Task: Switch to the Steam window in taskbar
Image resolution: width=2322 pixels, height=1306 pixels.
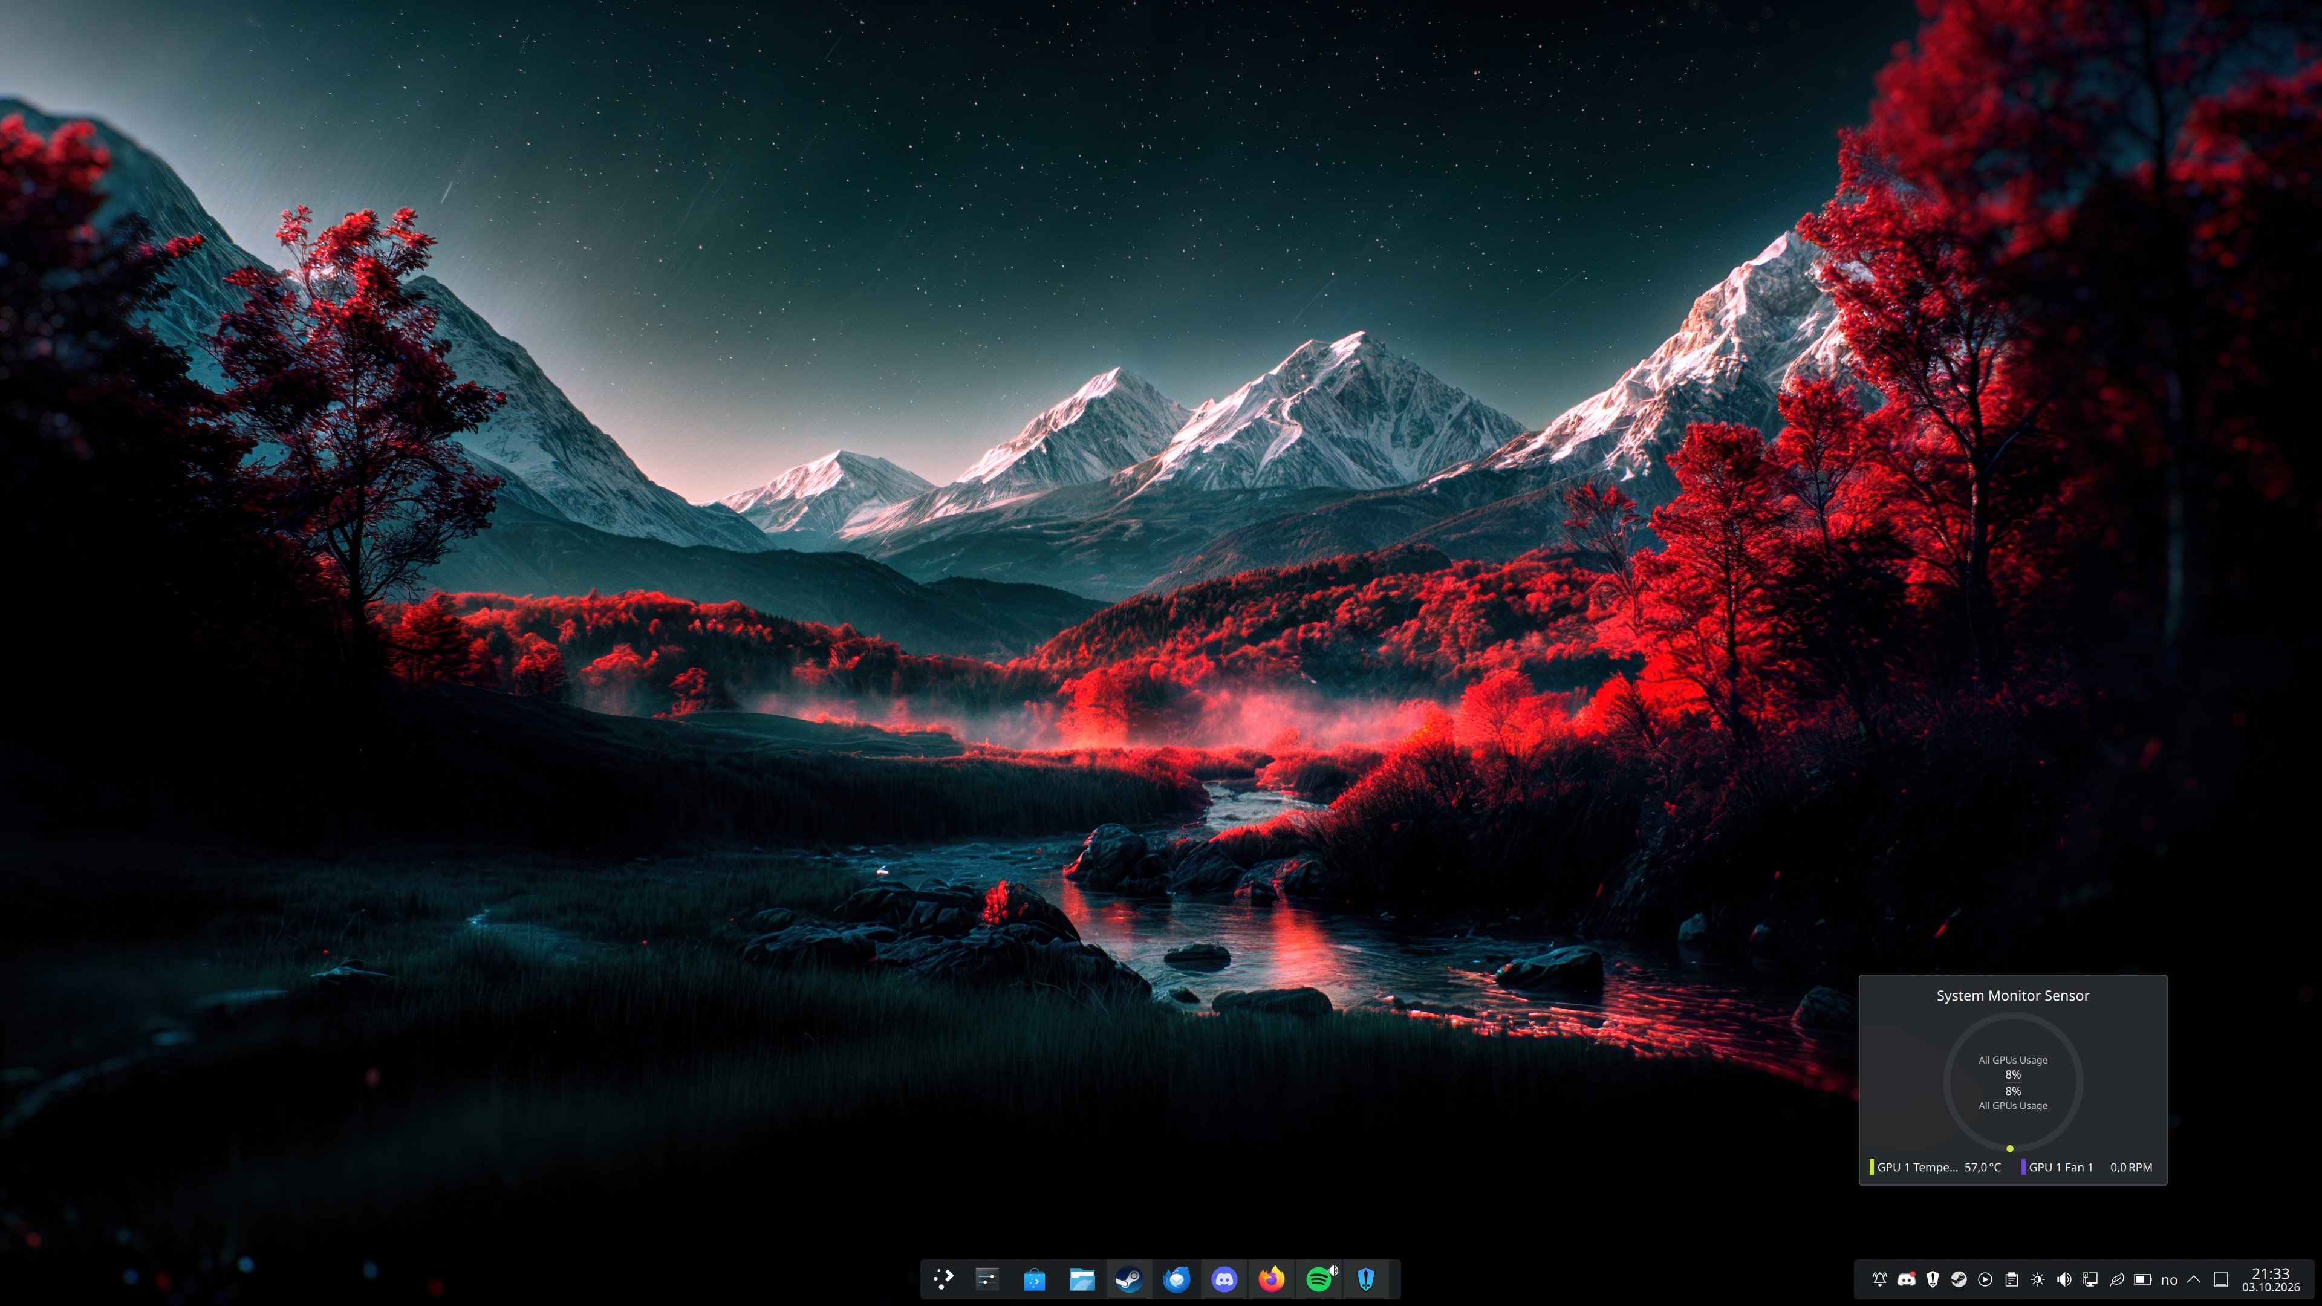Action: click(1128, 1279)
